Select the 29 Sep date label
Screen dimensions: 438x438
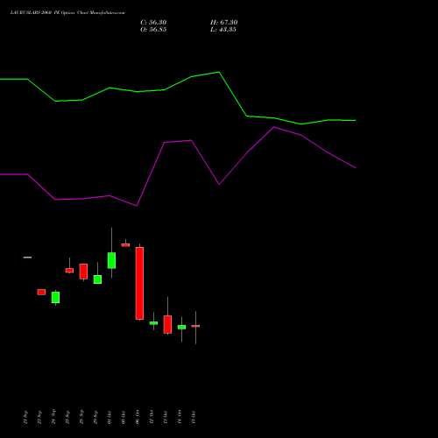[x=95, y=417]
